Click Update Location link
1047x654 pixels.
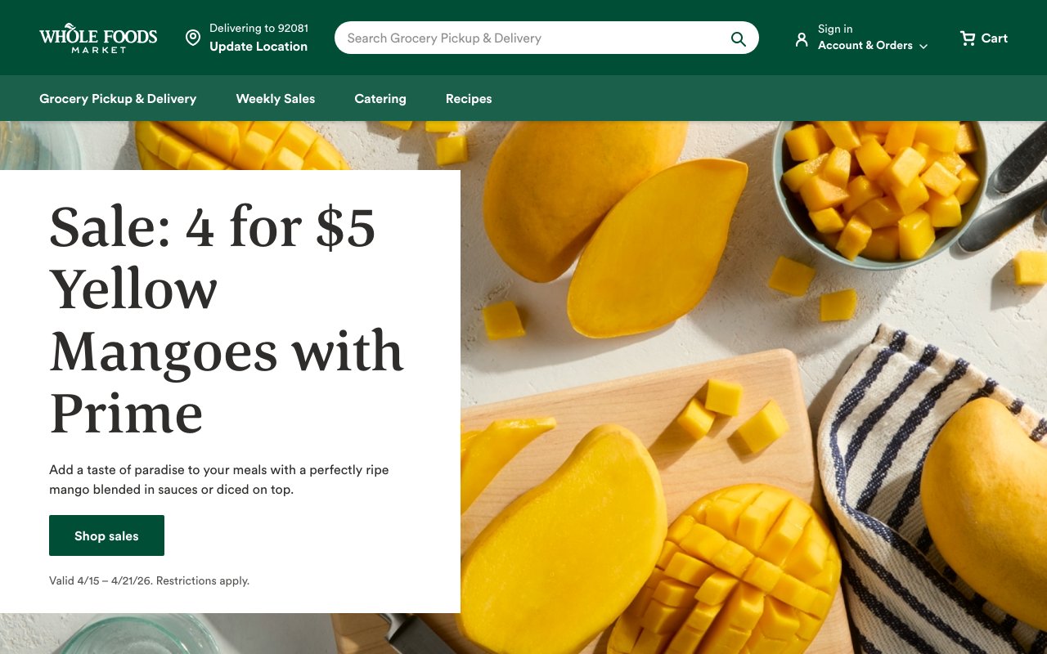tap(258, 47)
